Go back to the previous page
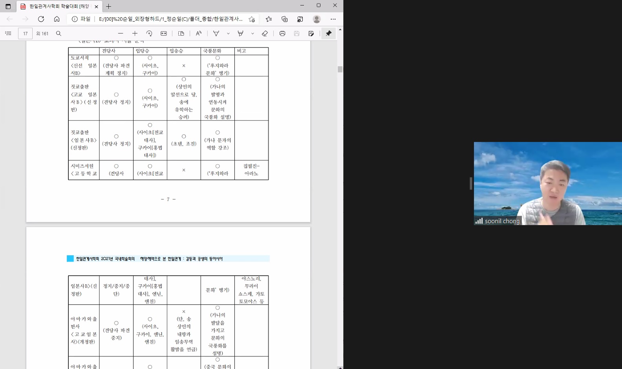The width and height of the screenshot is (622, 369). click(10, 19)
